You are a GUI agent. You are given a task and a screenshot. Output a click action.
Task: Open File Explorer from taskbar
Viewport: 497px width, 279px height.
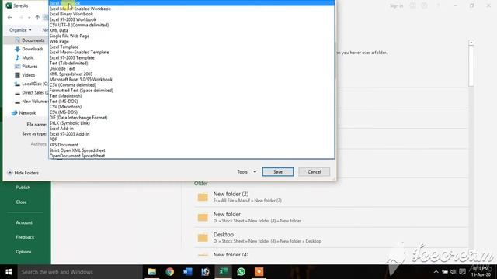pyautogui.click(x=152, y=272)
